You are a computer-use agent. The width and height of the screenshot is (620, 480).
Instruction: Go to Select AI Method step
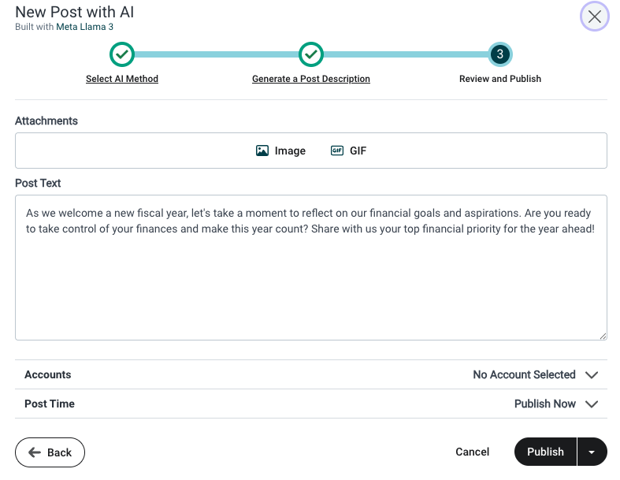[x=122, y=79]
